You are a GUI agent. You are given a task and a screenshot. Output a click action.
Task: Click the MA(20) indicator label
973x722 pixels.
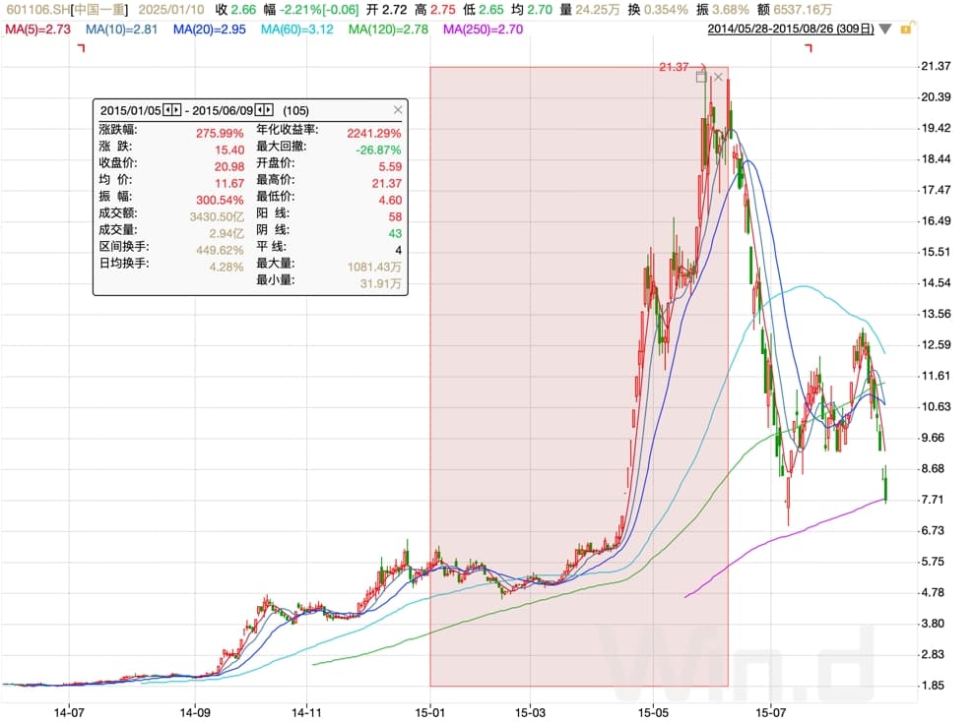point(209,30)
